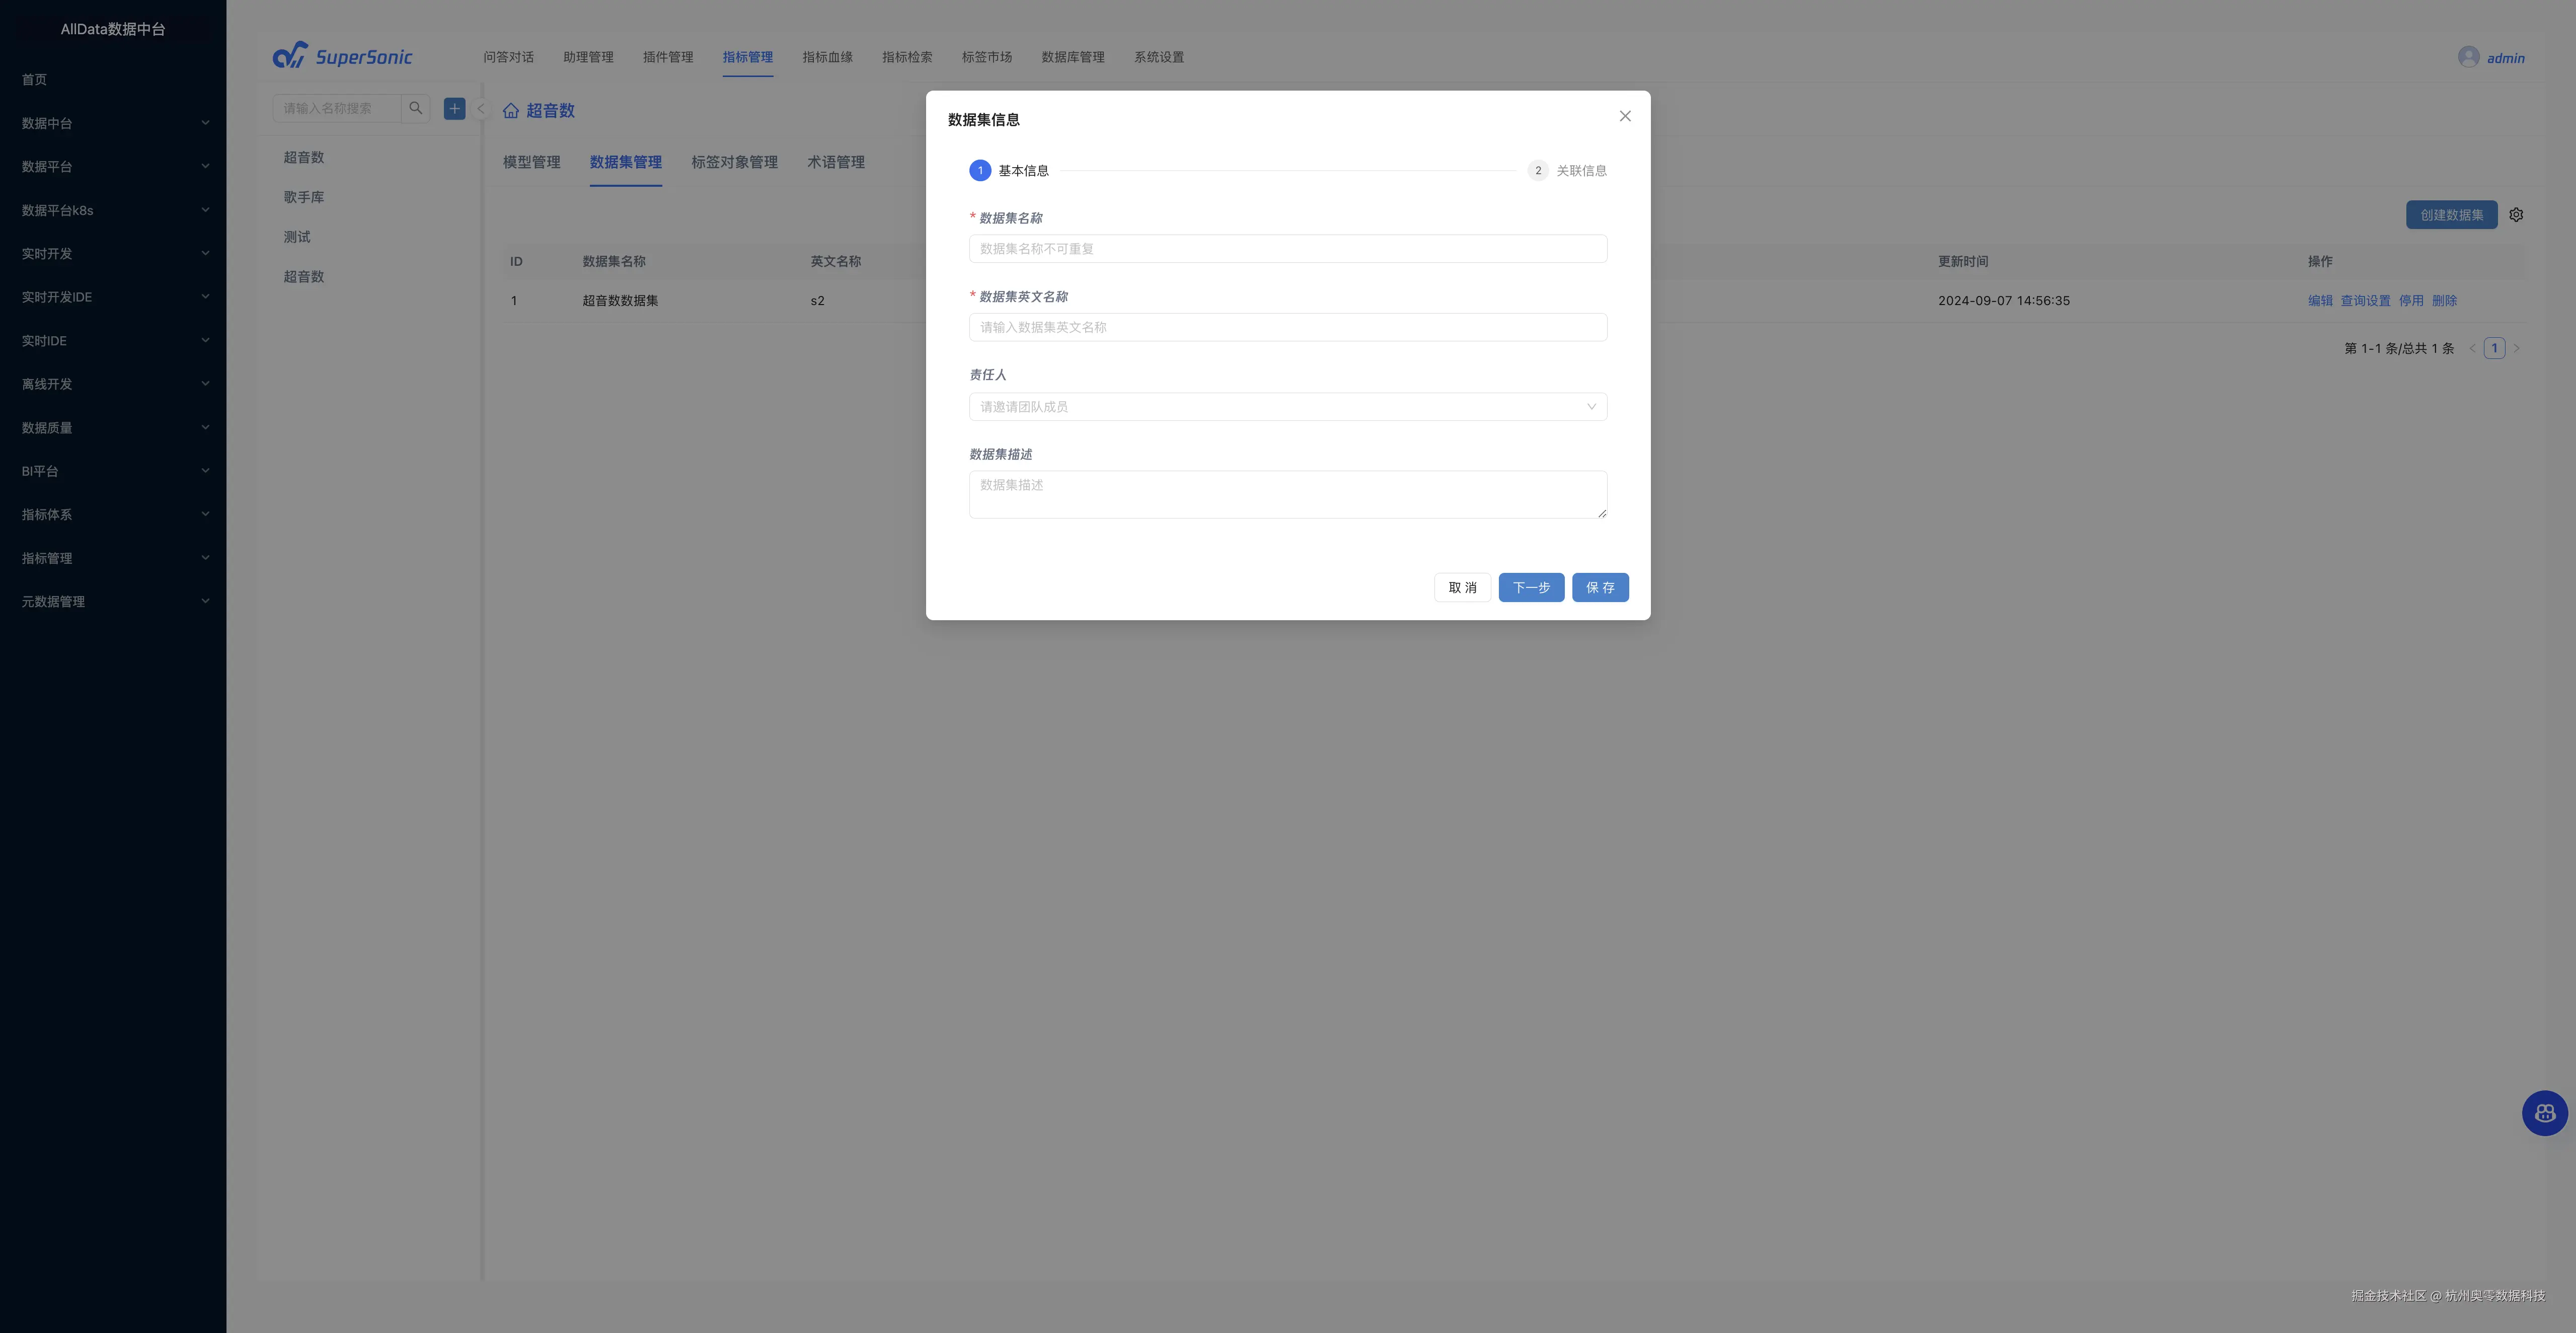Viewport: 2576px width, 1333px height.
Task: Click the settings gear icon beside 创建数据集
Action: point(2516,215)
